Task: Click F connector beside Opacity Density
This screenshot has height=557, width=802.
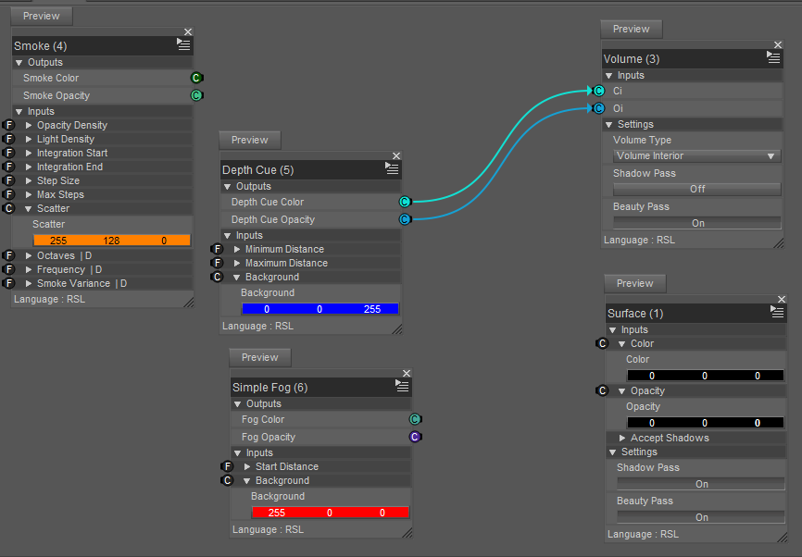Action: tap(8, 125)
